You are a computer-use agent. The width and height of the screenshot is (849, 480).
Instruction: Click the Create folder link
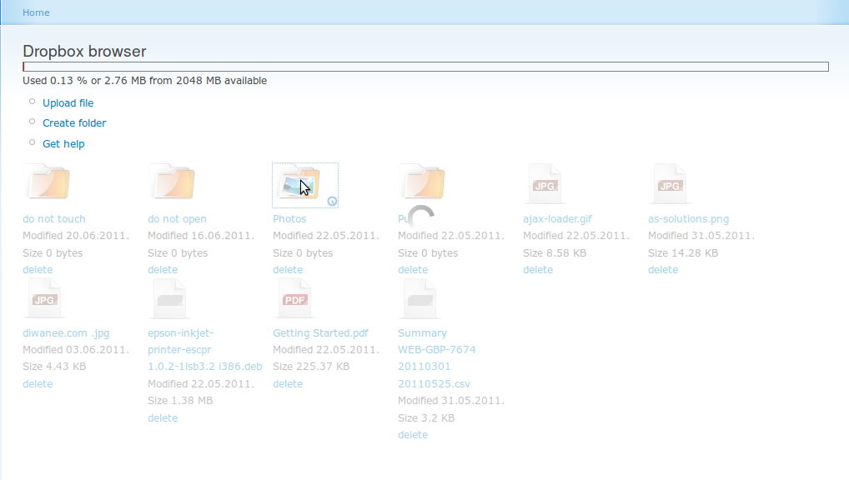tap(74, 122)
